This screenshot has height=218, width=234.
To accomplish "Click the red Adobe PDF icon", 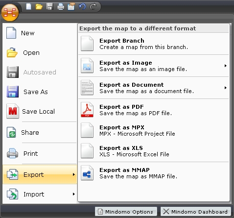I will [x=87, y=110].
